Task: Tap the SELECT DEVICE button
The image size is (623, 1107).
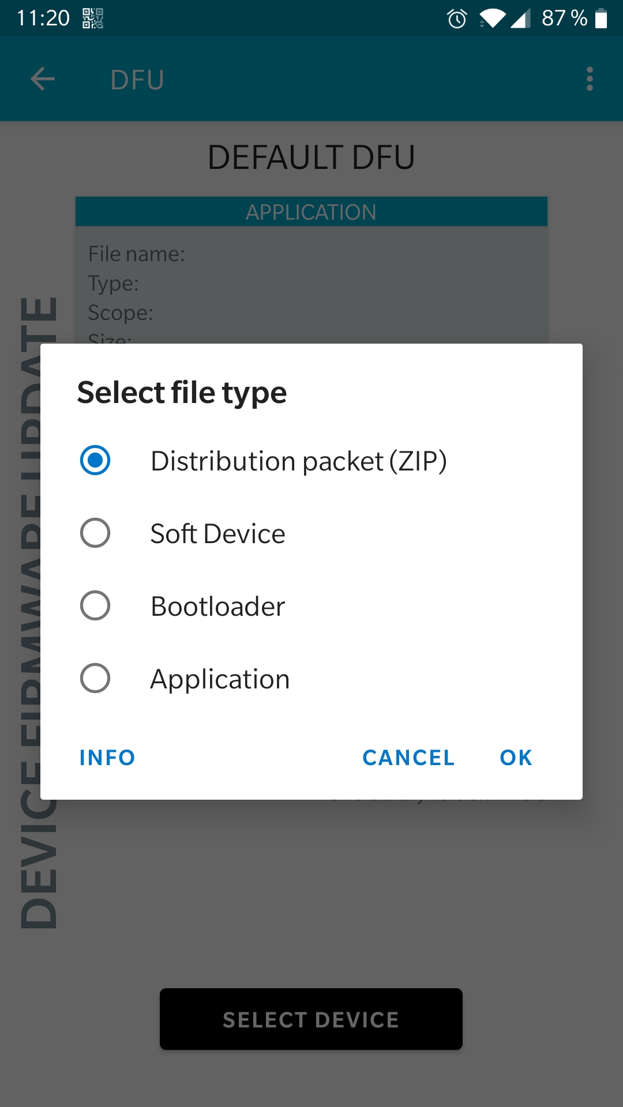Action: coord(311,1019)
